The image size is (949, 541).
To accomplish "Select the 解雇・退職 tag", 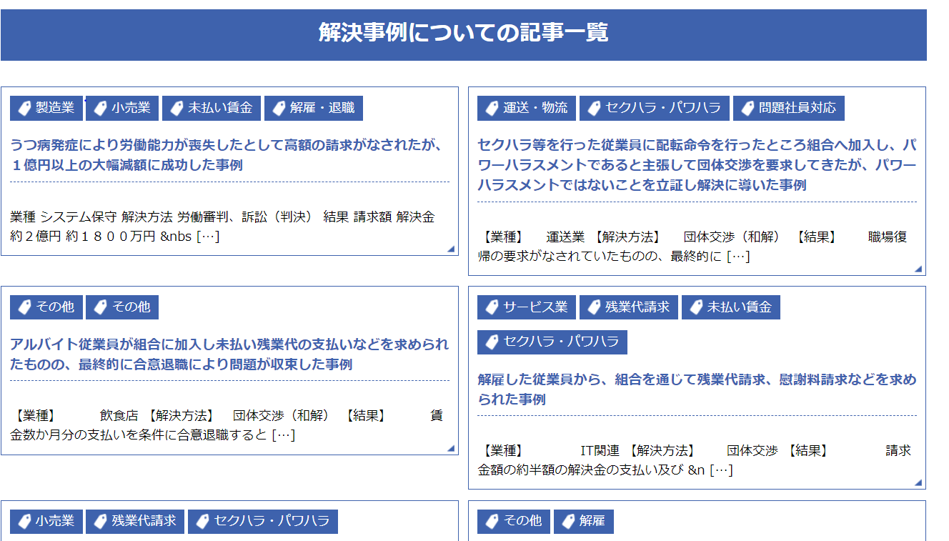I will tap(314, 109).
